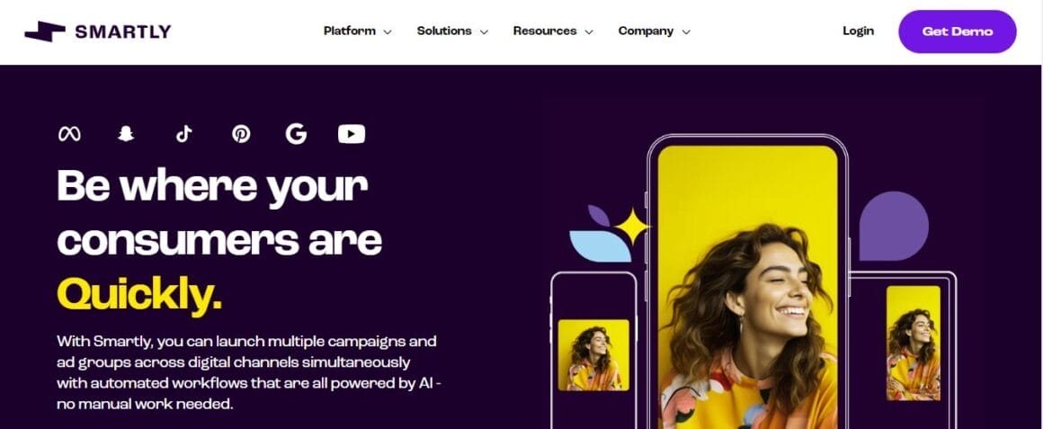Screen dimensions: 1043x429
Task: Click the Pinterest logo icon
Action: [241, 134]
